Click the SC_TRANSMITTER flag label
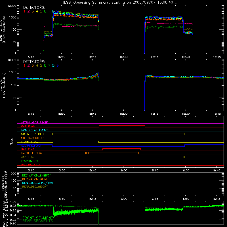The image size is (227, 227). [33, 138]
